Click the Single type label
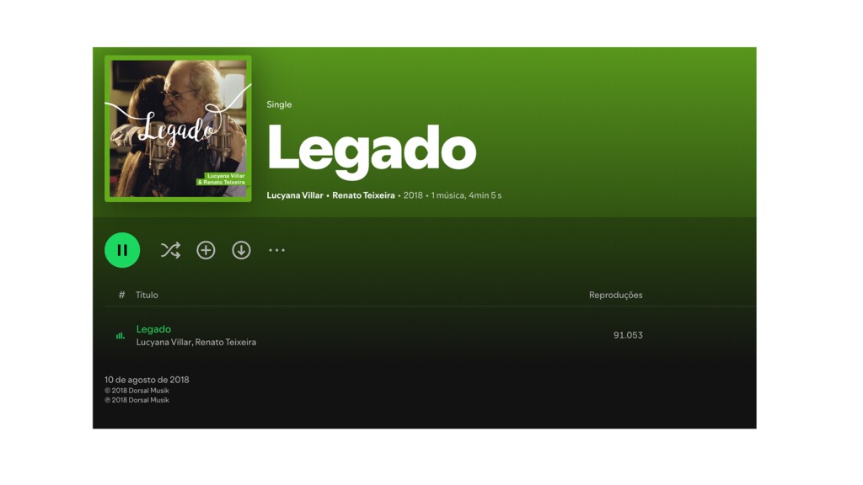The height and width of the screenshot is (485, 863). tap(279, 104)
